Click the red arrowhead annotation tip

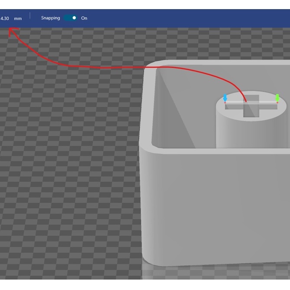click(x=11, y=30)
